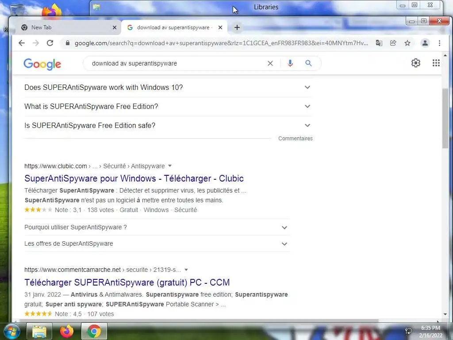
Task: Click the scrollbar up arrow
Action: pyautogui.click(x=445, y=55)
